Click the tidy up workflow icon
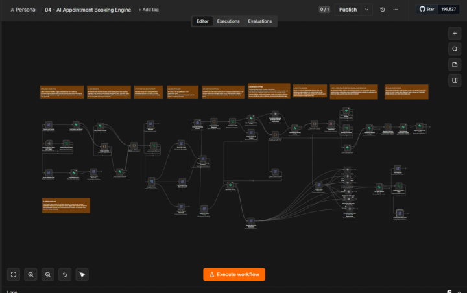Image resolution: width=467 pixels, height=293 pixels. [x=82, y=275]
